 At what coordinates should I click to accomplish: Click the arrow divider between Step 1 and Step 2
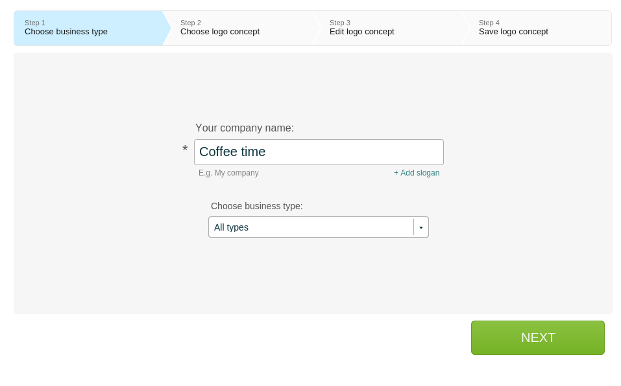click(167, 28)
